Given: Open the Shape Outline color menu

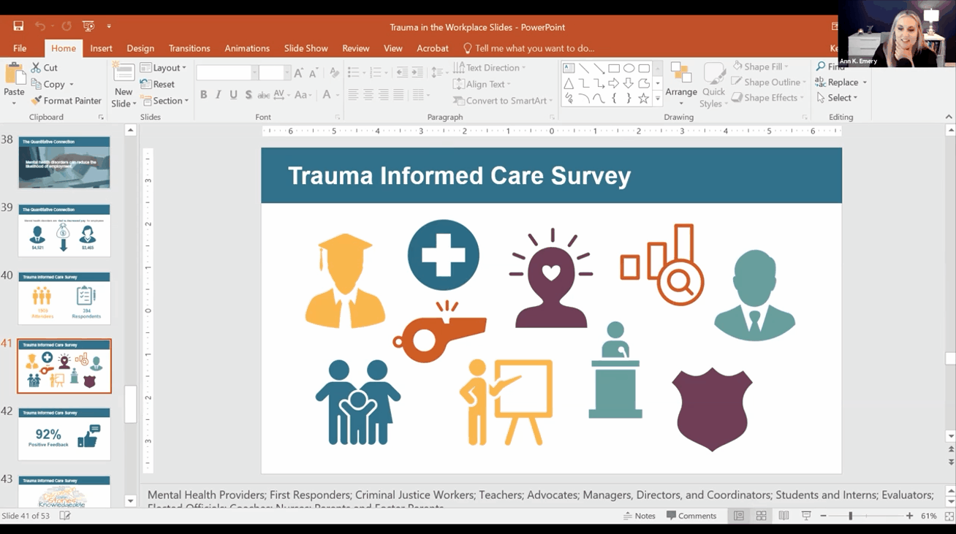Looking at the screenshot, I should point(769,82).
